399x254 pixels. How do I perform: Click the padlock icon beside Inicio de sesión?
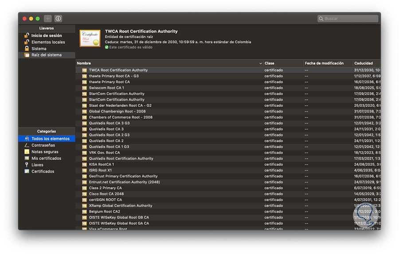27,35
